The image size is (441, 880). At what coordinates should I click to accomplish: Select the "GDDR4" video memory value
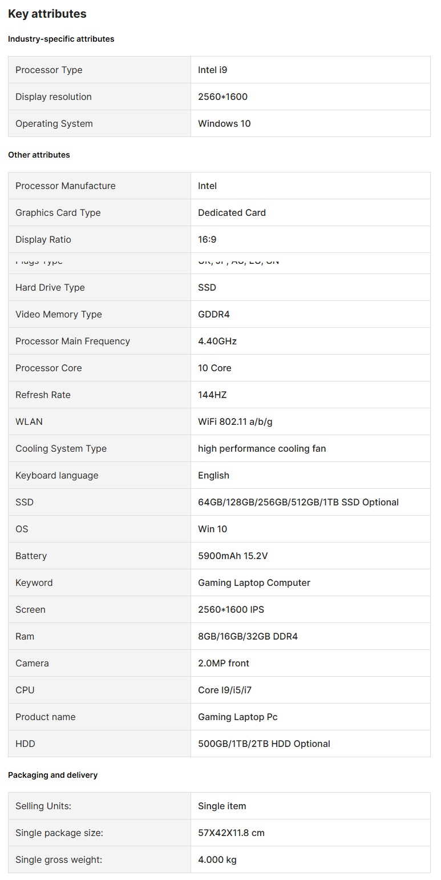214,314
